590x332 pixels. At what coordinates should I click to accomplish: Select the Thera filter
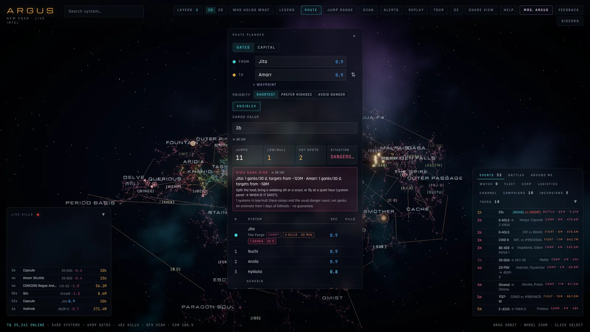click(489, 202)
